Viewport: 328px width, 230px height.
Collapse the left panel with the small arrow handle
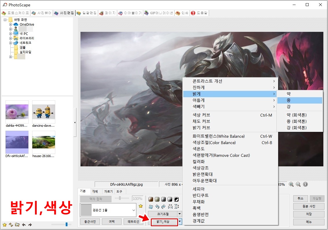pyautogui.click(x=75, y=122)
